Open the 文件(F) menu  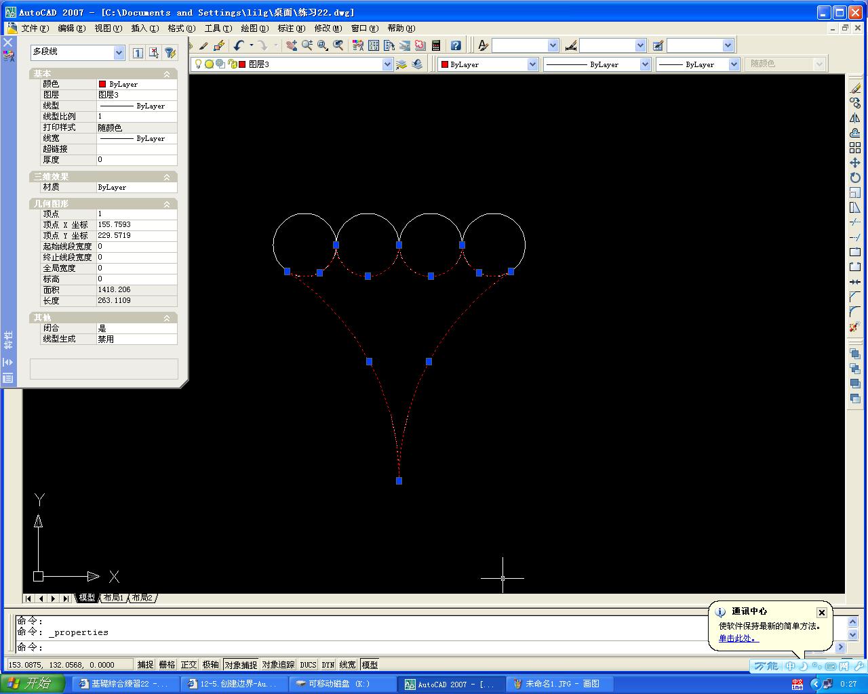click(x=35, y=28)
